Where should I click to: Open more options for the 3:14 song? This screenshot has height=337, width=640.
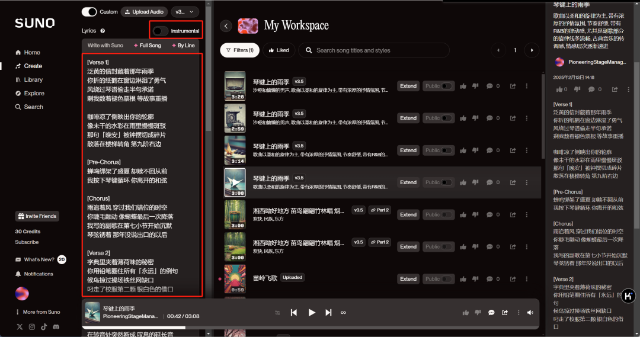527,150
